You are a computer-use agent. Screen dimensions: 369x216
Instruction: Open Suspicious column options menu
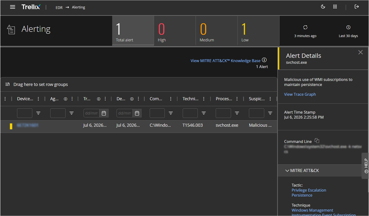[270, 99]
